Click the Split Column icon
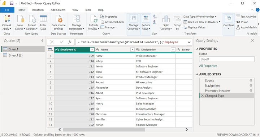 [166, 18]
